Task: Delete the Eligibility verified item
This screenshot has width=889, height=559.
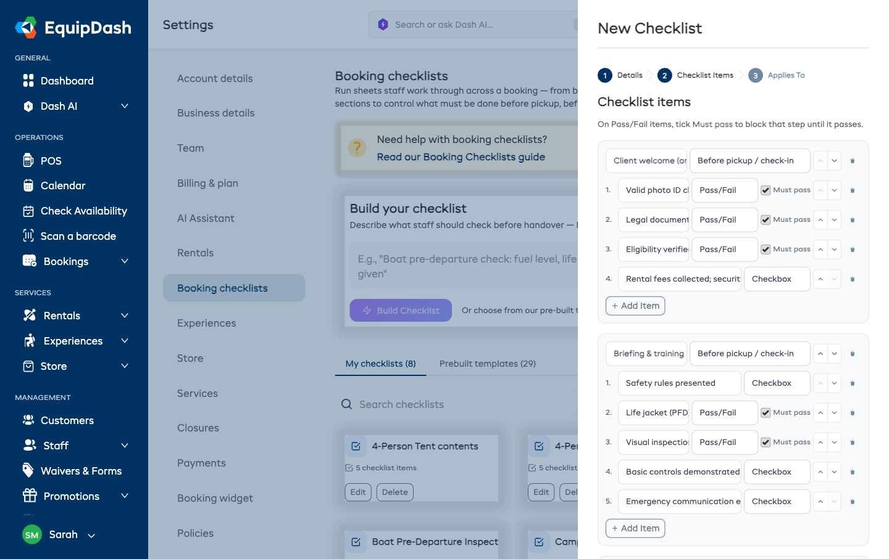Action: coord(853,250)
